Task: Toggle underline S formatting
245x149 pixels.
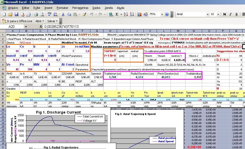Action: tap(236, 14)
